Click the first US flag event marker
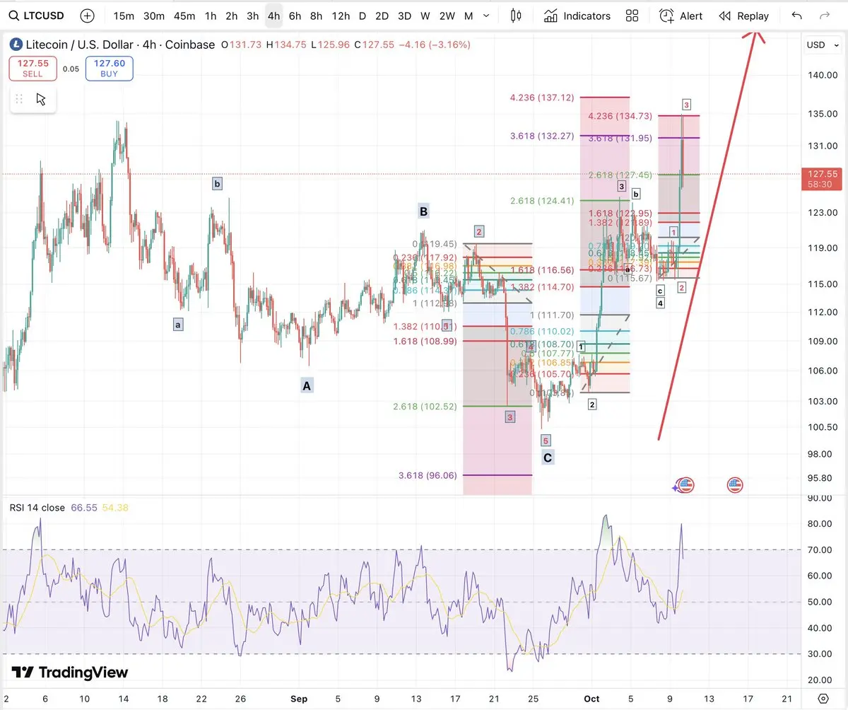848x710 pixels. pyautogui.click(x=686, y=485)
